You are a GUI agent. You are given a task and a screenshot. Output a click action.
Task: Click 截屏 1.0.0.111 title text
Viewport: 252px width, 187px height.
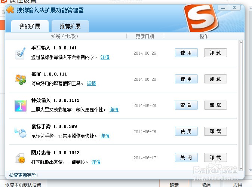click(49, 74)
